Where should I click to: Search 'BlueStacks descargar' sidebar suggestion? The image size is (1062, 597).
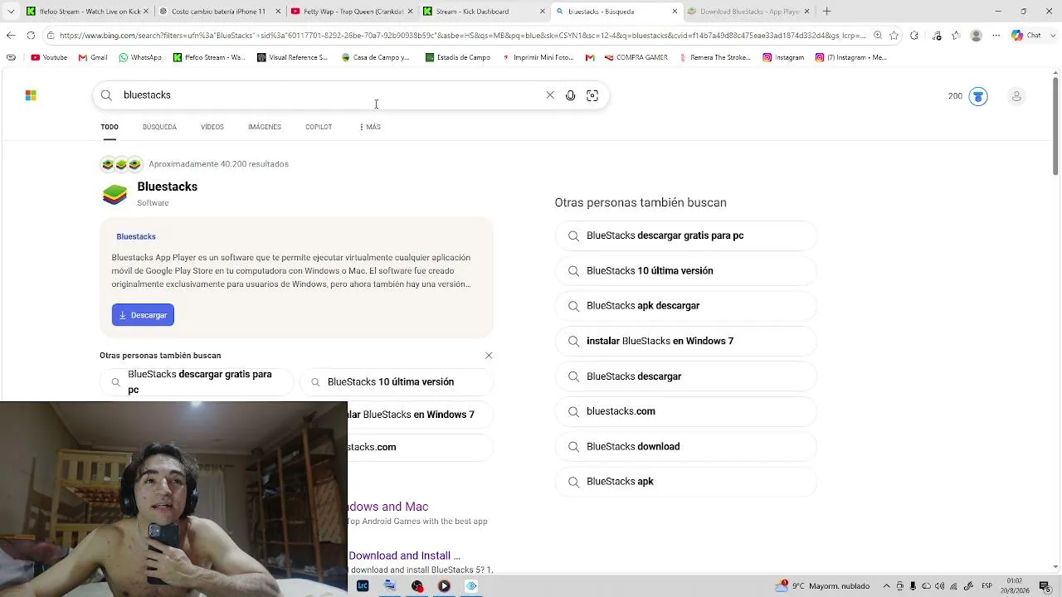[685, 376]
